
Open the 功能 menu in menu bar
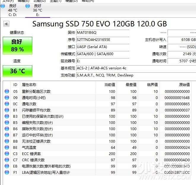39,1
